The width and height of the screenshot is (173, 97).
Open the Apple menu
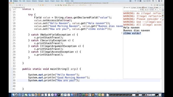tap(11, 1)
